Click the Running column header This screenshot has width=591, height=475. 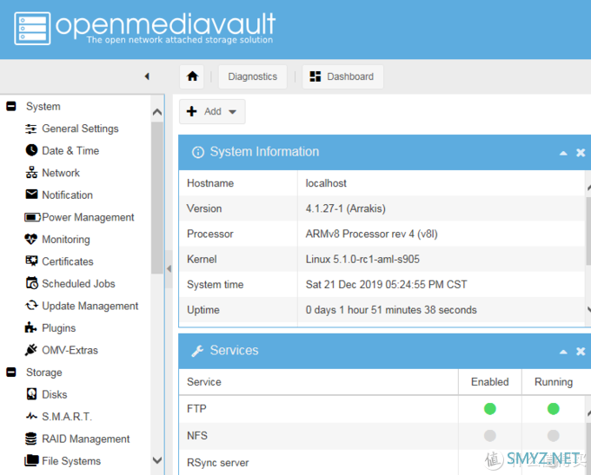click(x=554, y=382)
